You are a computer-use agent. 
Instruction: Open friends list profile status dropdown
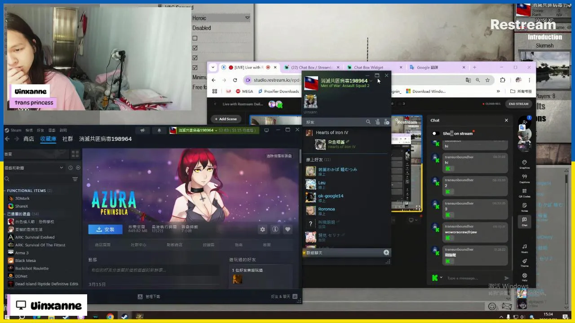pyautogui.click(x=371, y=81)
